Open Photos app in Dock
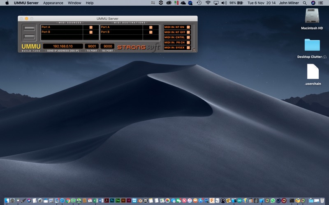Image resolution: width=329 pixels, height=205 pixels. (167, 200)
